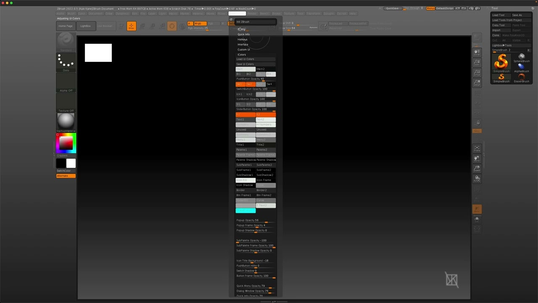Click the Scroll canvas icon
The image size is (538, 303).
tap(477, 52)
